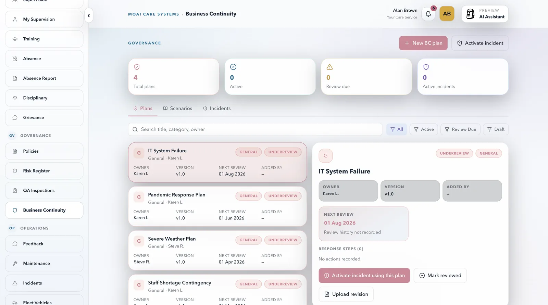Click the Review due stat card
The image size is (548, 305).
366,77
